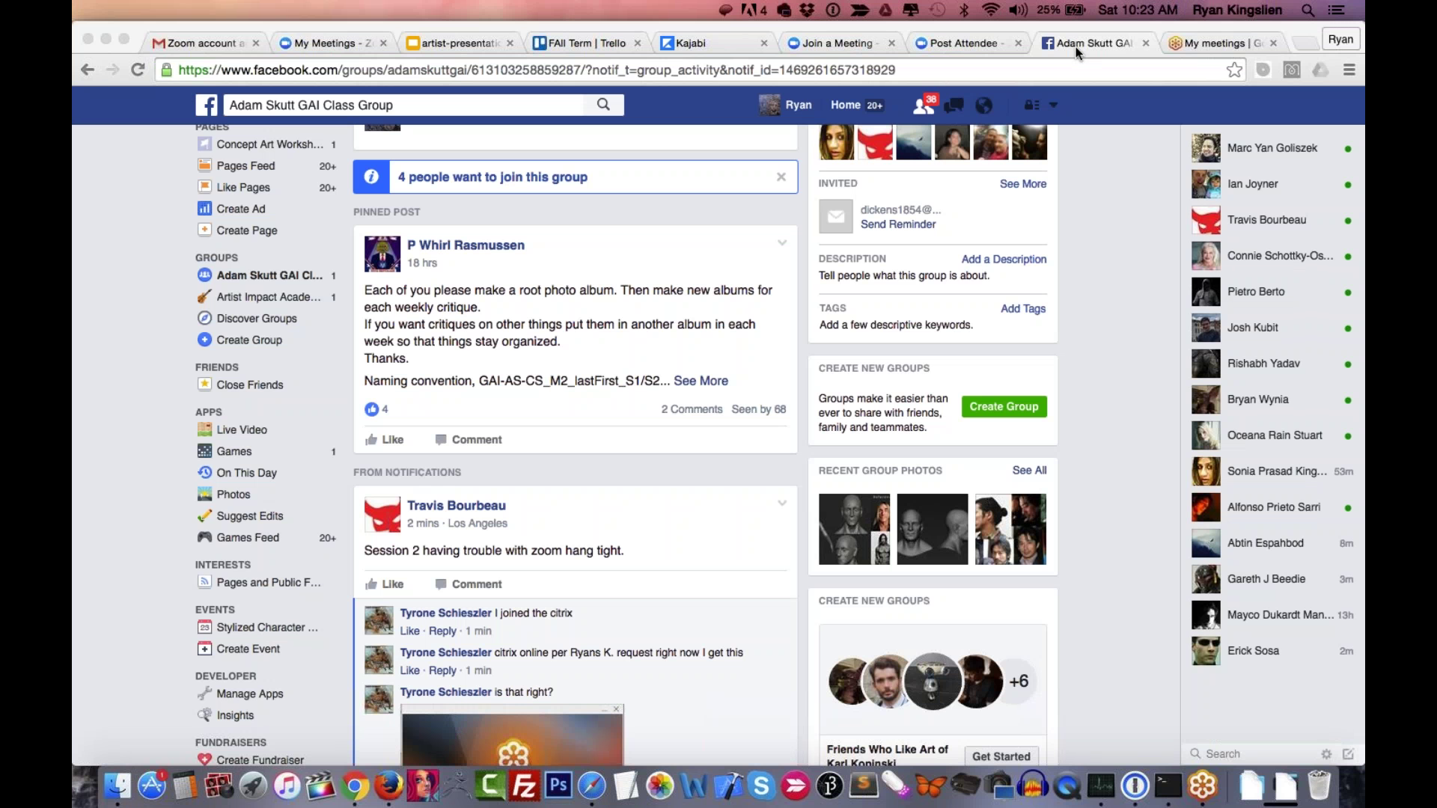1437x808 pixels.
Task: Close the Adam Skutt GAI tab
Action: (1146, 43)
